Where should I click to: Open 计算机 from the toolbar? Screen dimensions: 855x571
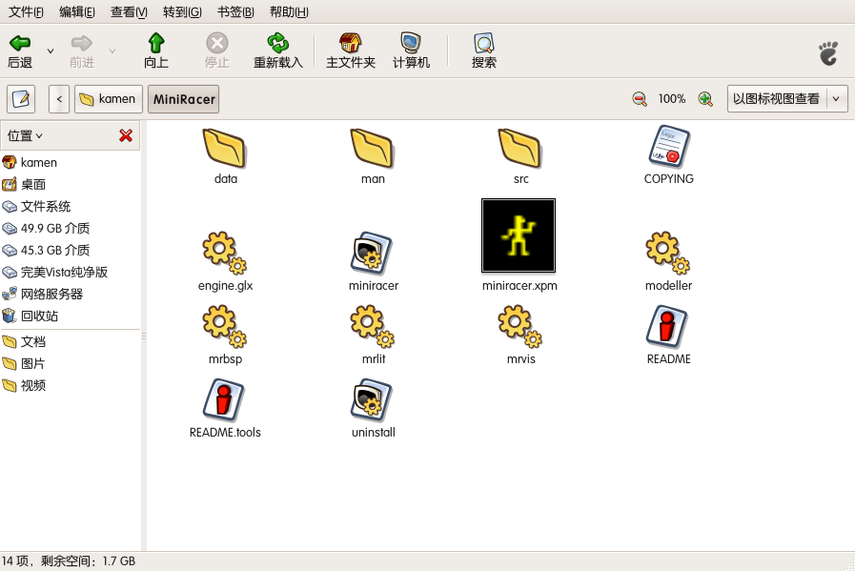(411, 51)
